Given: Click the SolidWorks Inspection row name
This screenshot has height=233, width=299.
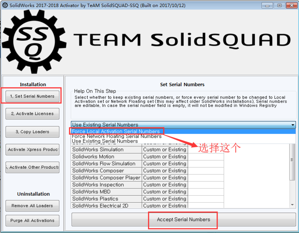Looking at the screenshot, I should 106,185.
